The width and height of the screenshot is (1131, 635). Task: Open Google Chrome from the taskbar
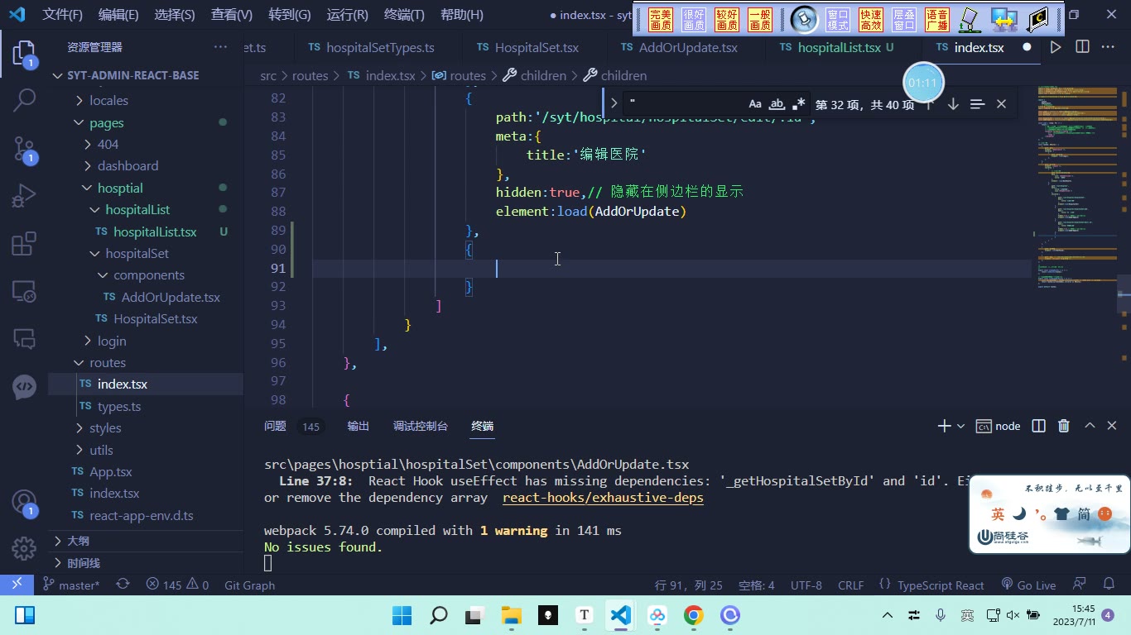[694, 615]
